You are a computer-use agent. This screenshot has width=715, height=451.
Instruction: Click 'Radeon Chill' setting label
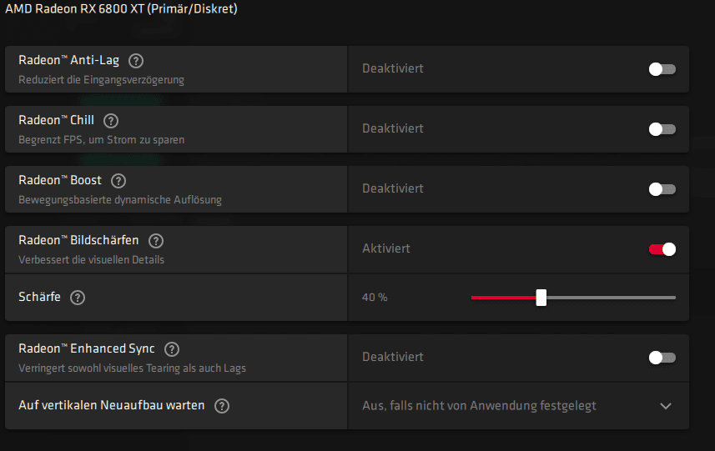(57, 120)
